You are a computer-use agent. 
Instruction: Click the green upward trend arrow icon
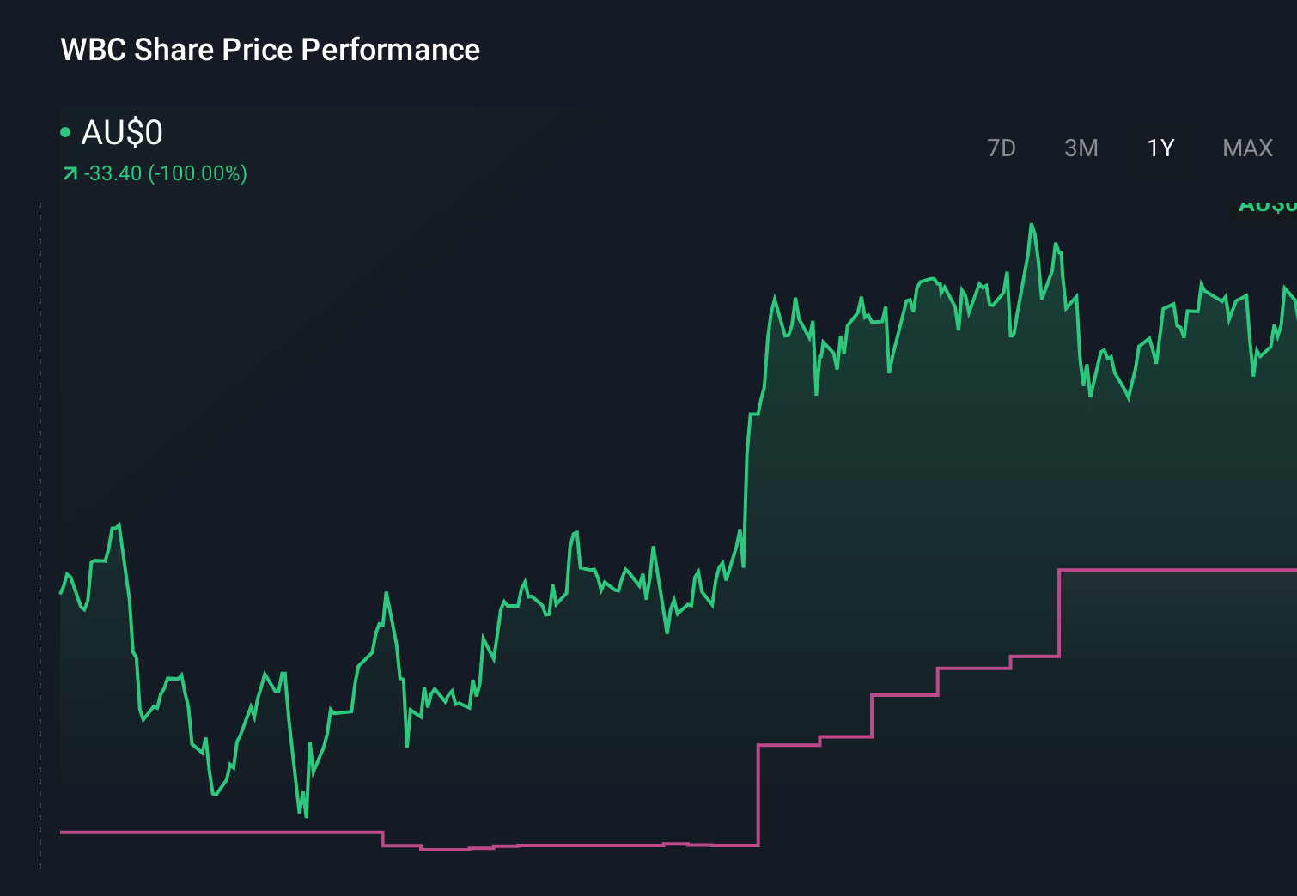point(69,173)
